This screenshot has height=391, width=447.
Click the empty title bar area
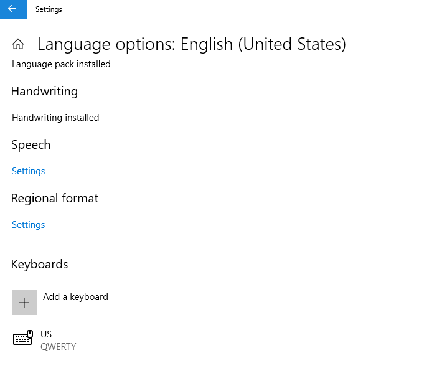click(249, 9)
